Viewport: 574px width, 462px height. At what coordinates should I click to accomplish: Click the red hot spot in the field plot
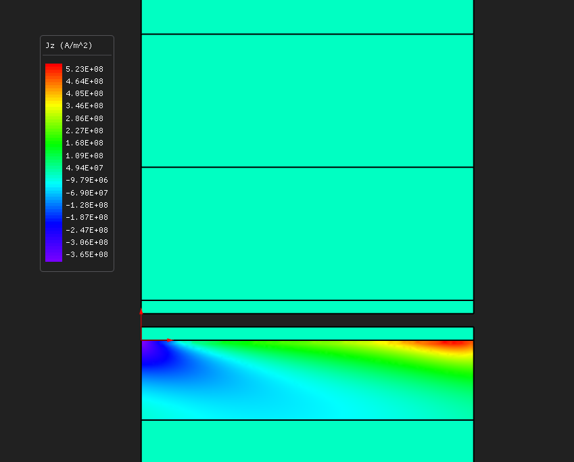click(452, 344)
